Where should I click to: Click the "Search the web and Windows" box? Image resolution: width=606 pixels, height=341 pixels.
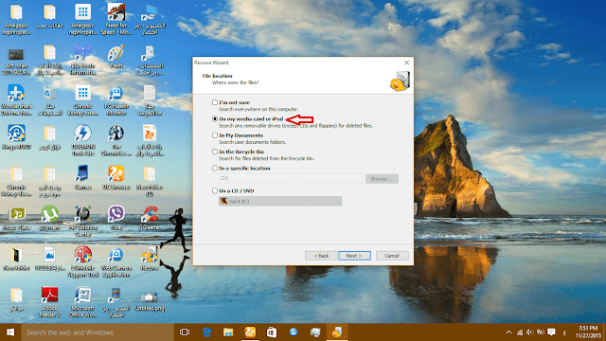(x=98, y=332)
